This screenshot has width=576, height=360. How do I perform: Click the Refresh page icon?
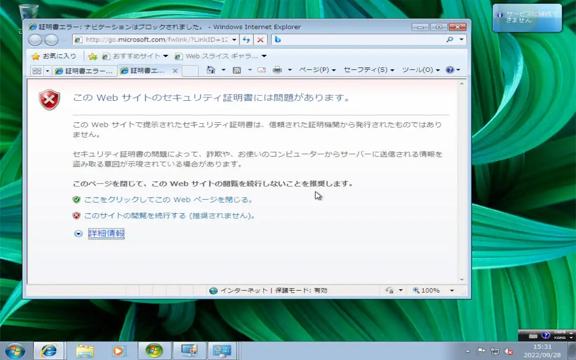point(246,40)
